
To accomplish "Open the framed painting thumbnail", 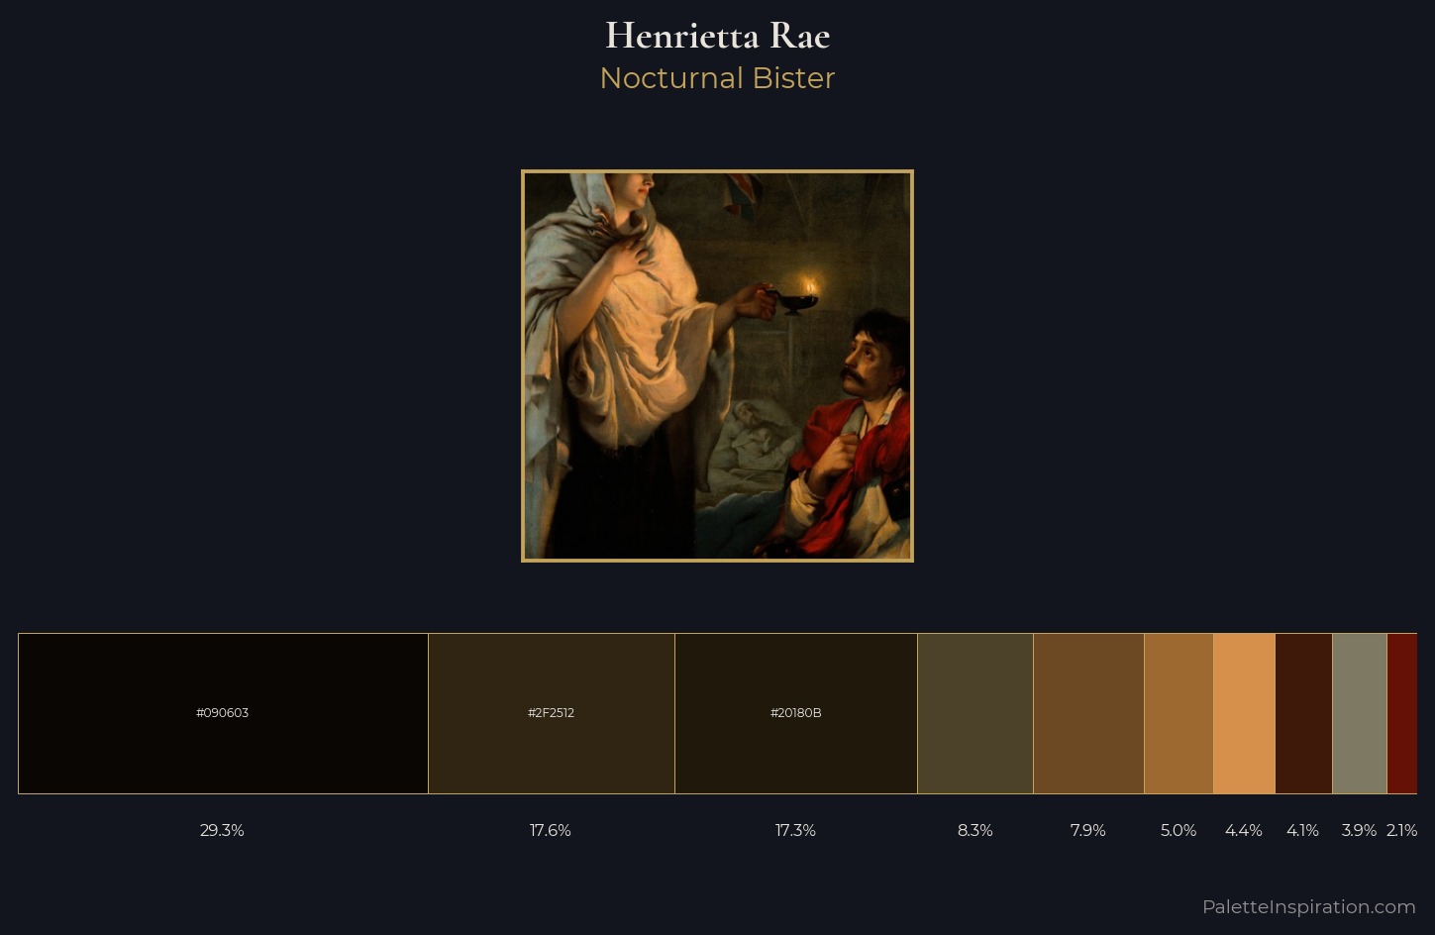I will 717,366.
